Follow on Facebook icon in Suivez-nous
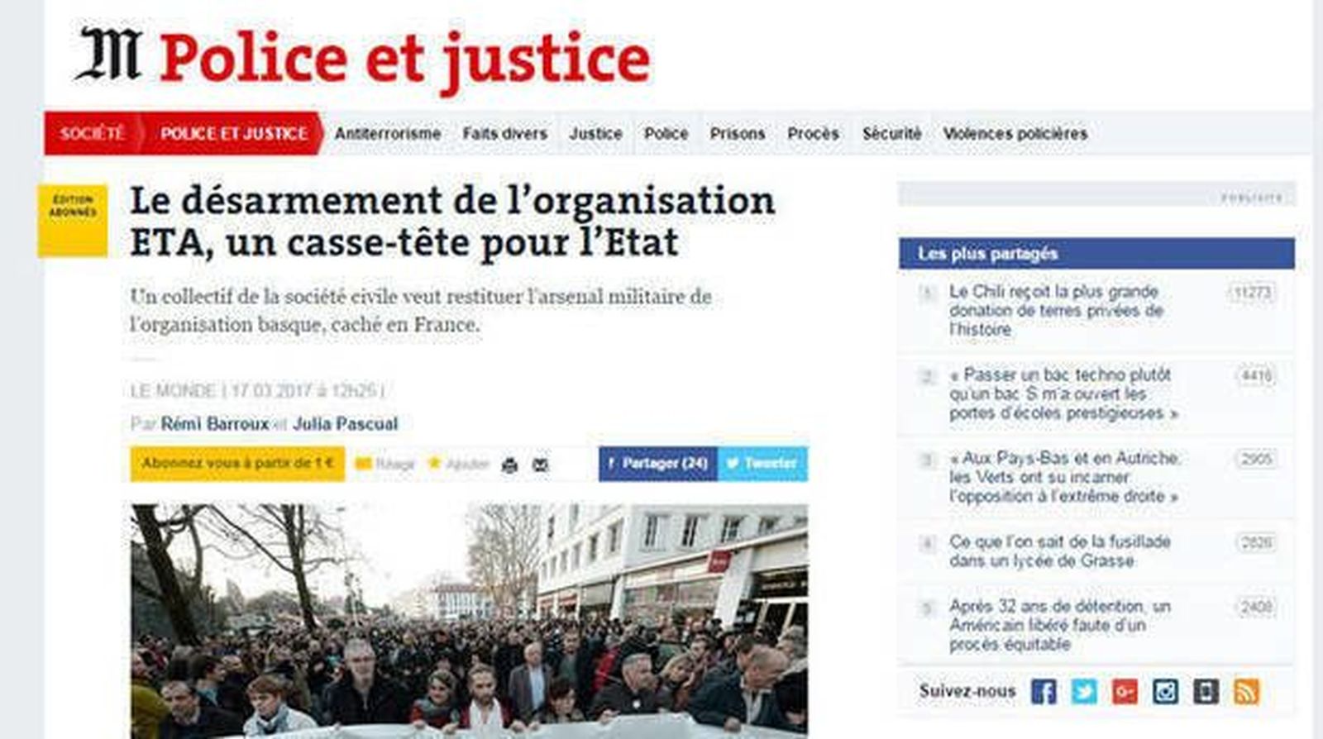This screenshot has width=1323, height=739. coord(1044,691)
